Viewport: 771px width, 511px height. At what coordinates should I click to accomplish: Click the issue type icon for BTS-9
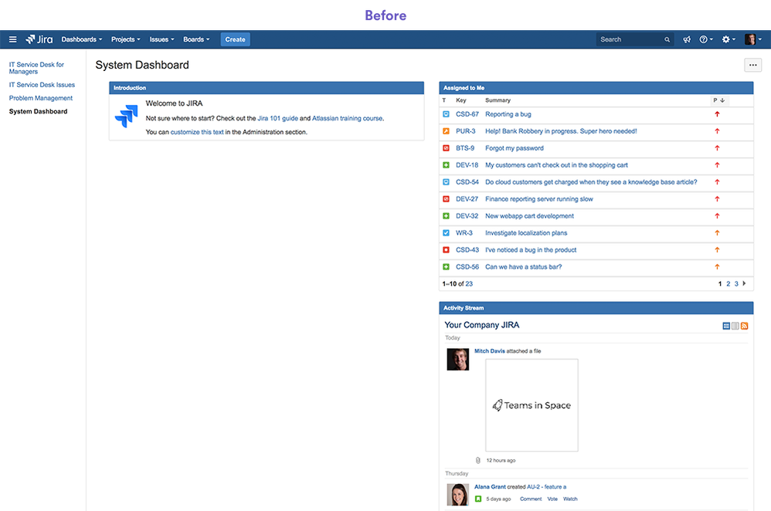pos(446,148)
